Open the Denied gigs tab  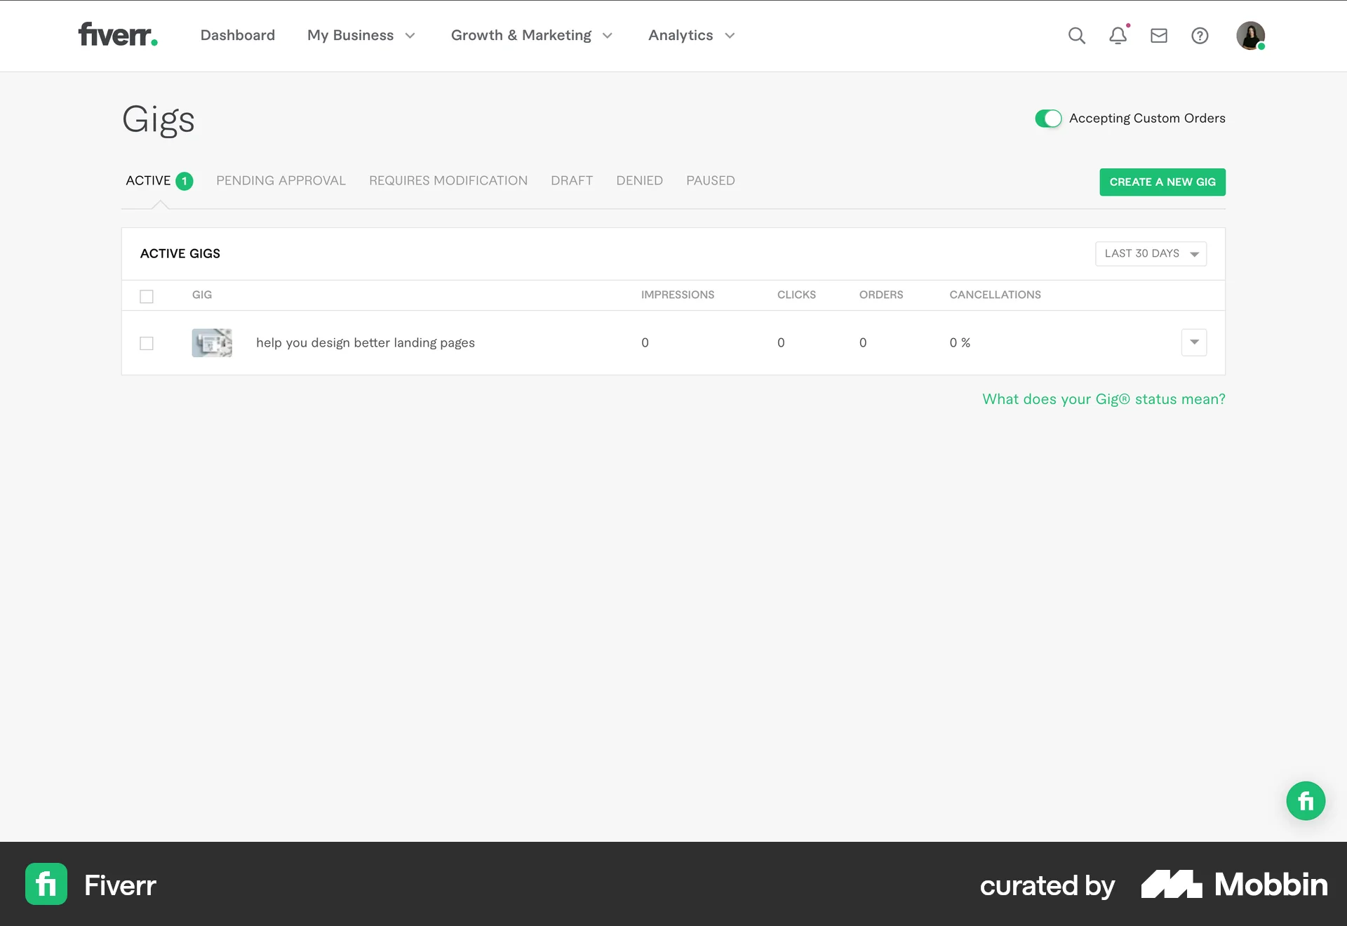(x=639, y=180)
